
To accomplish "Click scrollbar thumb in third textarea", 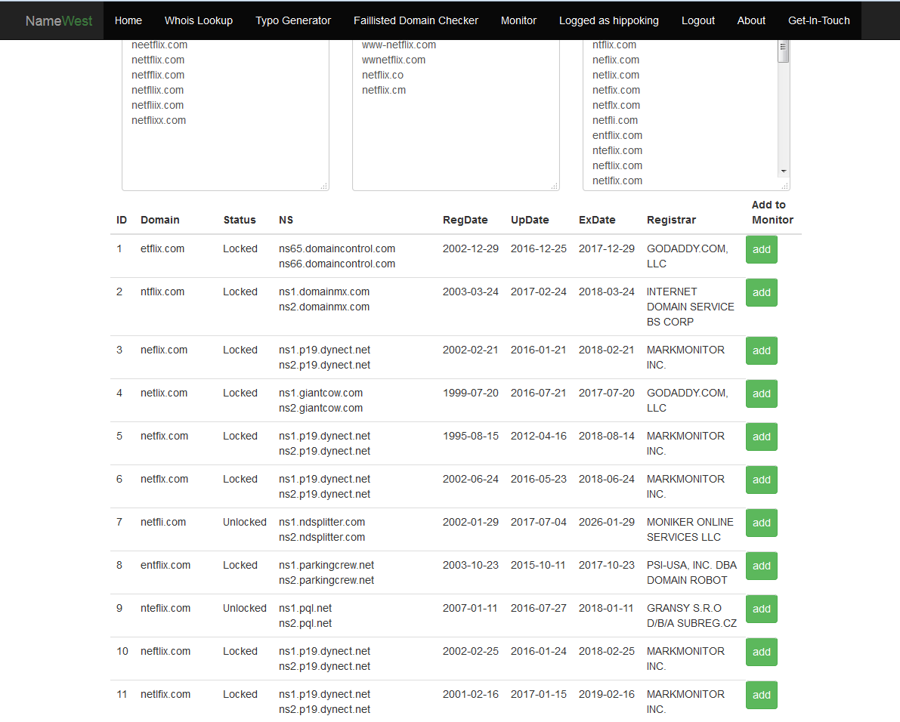I will tap(784, 51).
